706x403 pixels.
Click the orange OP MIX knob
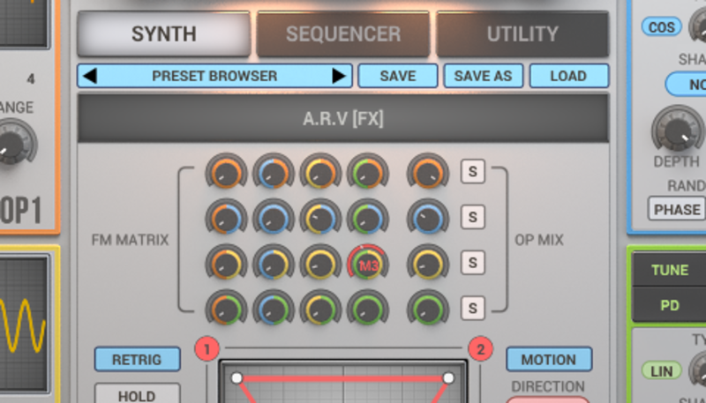point(428,172)
